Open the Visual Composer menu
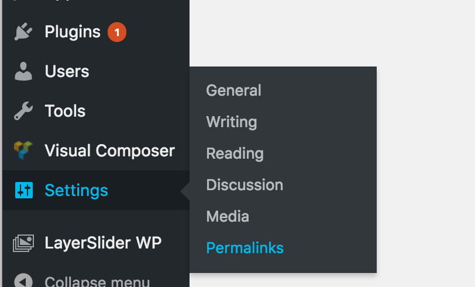 pyautogui.click(x=96, y=150)
